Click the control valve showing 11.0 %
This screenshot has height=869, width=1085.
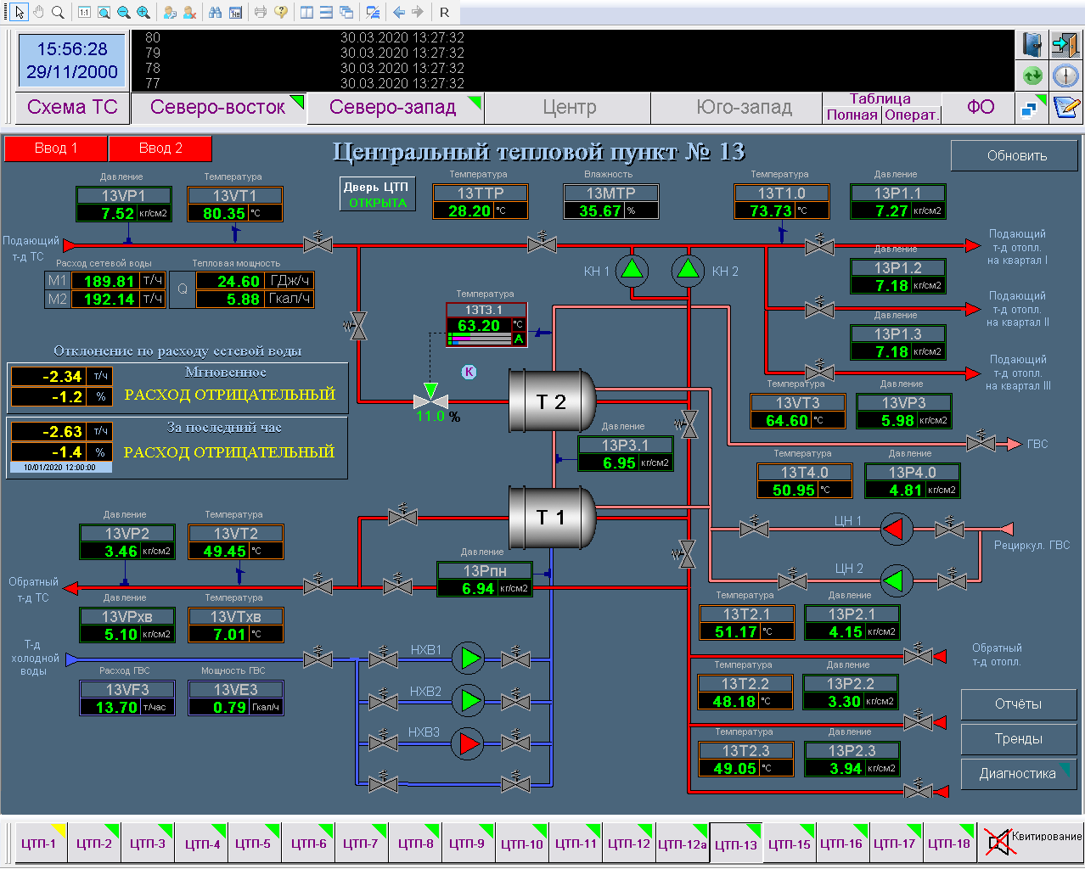click(430, 396)
